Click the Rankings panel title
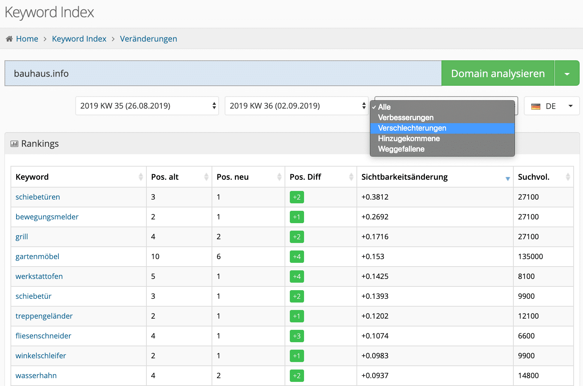The width and height of the screenshot is (583, 386). coord(40,144)
